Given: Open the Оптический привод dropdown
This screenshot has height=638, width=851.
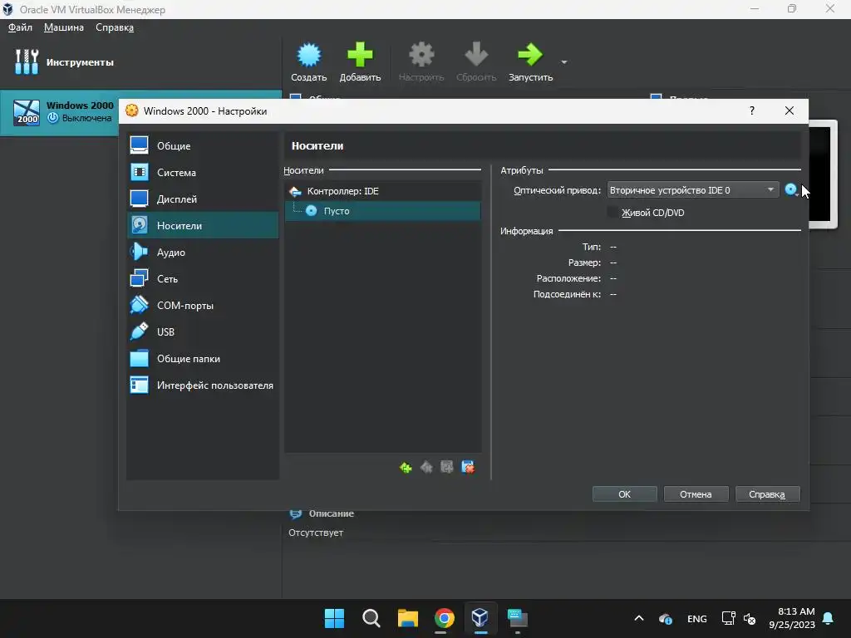Looking at the screenshot, I should (x=692, y=190).
